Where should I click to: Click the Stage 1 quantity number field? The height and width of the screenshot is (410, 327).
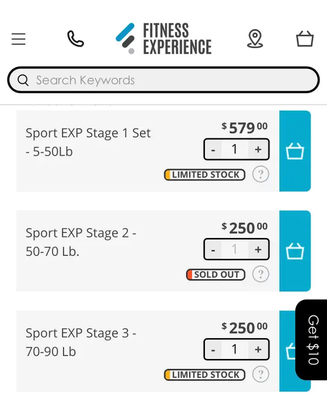pyautogui.click(x=235, y=149)
